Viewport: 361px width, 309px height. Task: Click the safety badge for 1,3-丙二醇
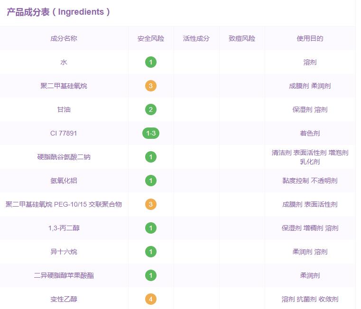[150, 228]
